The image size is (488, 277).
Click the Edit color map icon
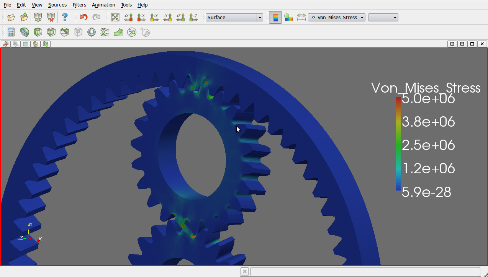tap(288, 17)
